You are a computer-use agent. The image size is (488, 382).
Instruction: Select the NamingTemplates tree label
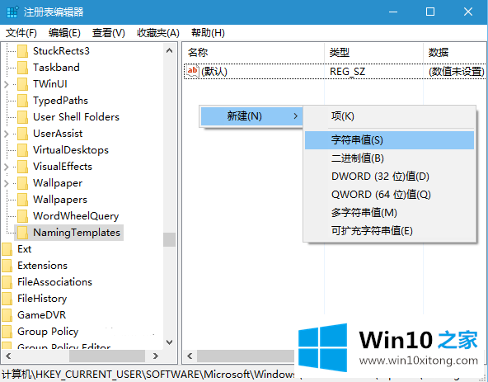click(77, 233)
